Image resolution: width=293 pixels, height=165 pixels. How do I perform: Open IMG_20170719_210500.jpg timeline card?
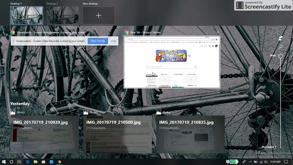117,134
